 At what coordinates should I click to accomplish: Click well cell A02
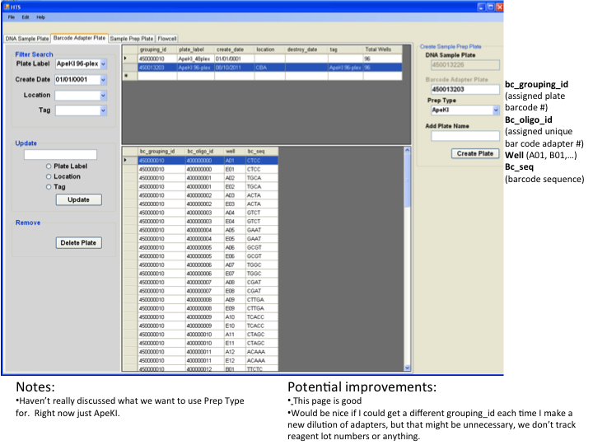235,178
